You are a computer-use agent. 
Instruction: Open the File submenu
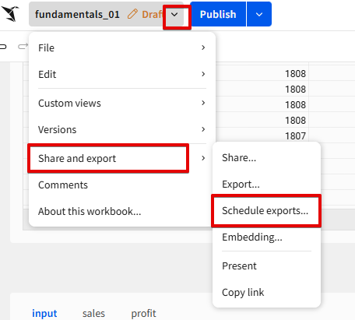[x=122, y=47]
